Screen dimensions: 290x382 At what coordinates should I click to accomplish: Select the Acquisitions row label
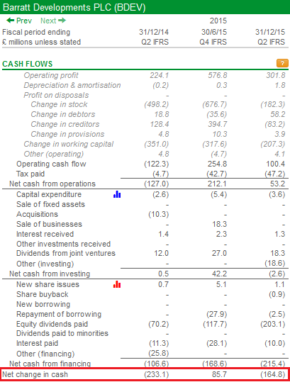tap(37, 214)
